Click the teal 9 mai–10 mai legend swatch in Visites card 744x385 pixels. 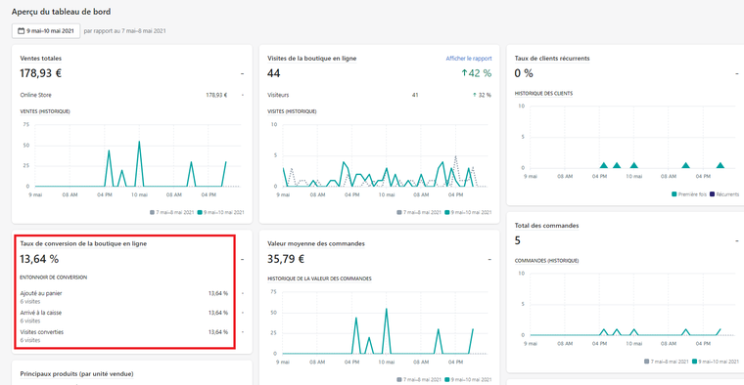point(446,213)
